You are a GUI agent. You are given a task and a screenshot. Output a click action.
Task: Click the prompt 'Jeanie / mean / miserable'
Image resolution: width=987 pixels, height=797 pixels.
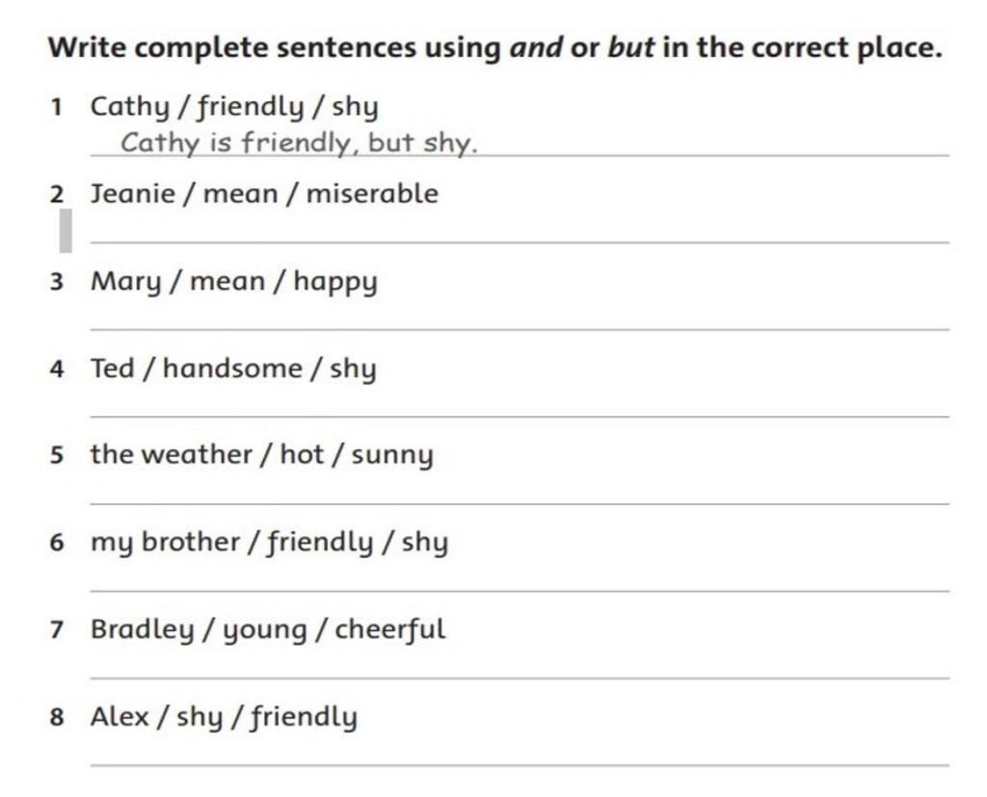tap(264, 194)
